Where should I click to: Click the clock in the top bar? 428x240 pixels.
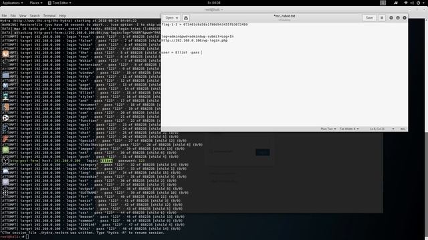214,3
